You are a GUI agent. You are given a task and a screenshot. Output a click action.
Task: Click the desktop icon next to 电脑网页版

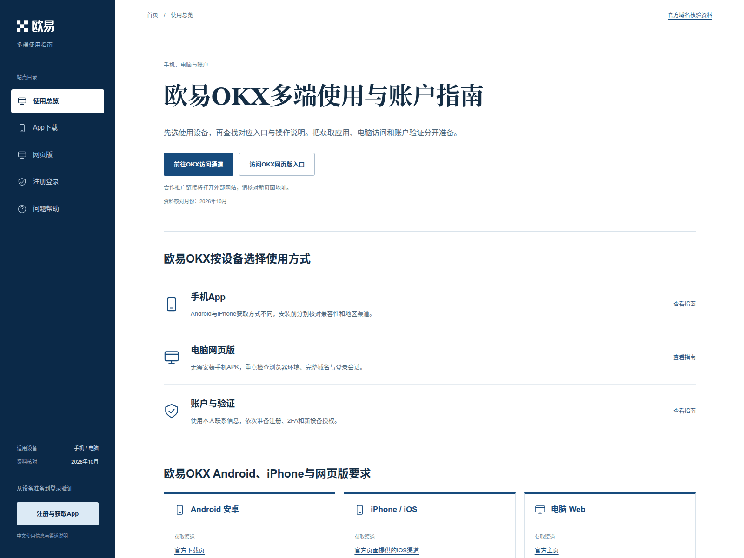click(172, 358)
